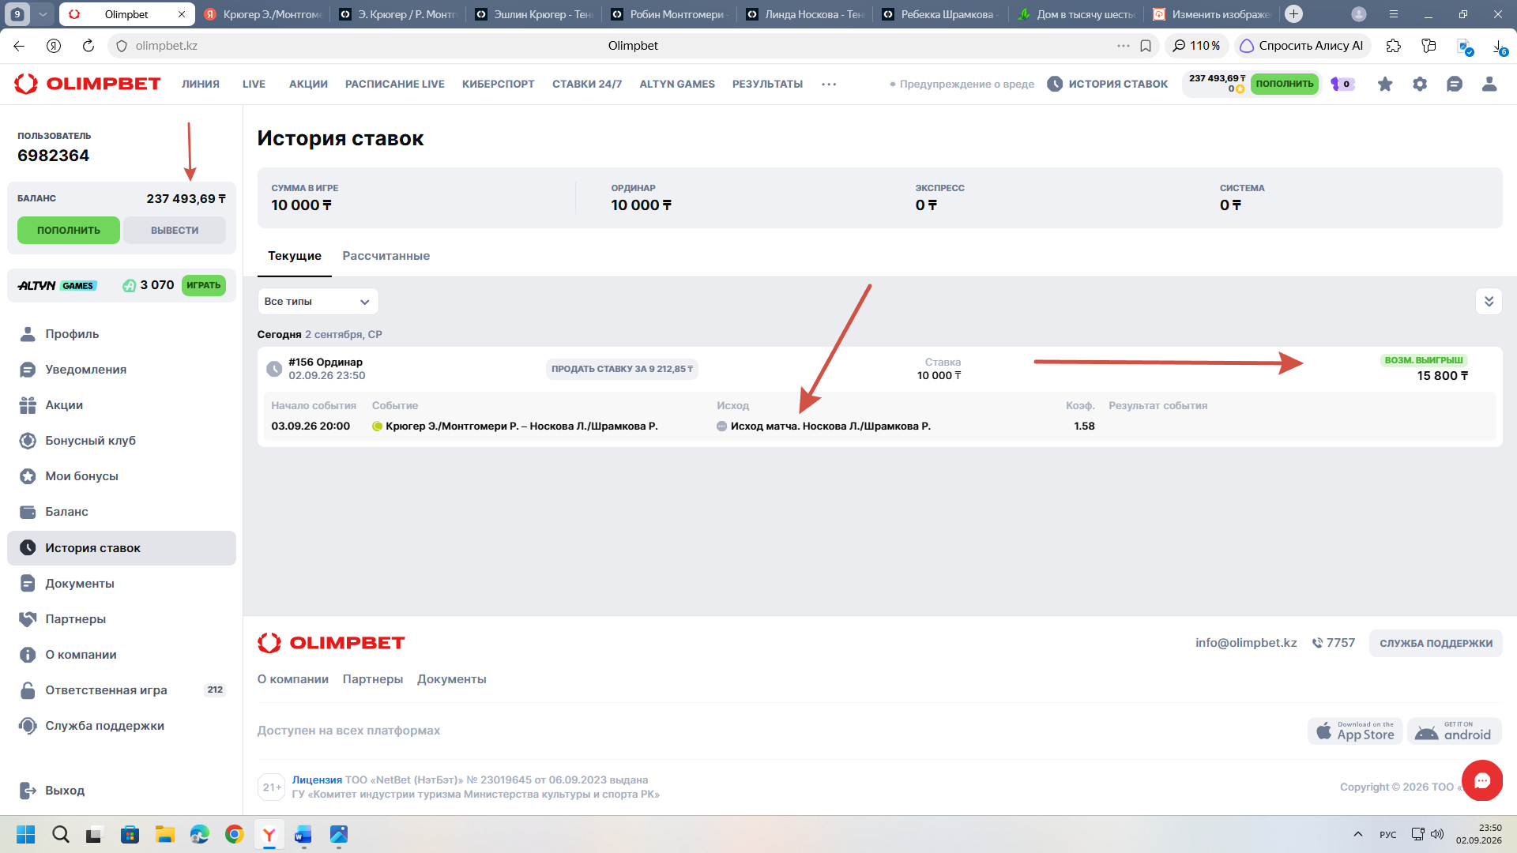
Task: Click 'ПРОДАТЬ СТАВКУ ЗА 9 212,85' button
Action: coord(622,369)
